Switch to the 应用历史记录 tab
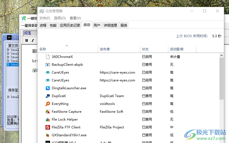Screen dimensions: 229x143 pos(70,25)
